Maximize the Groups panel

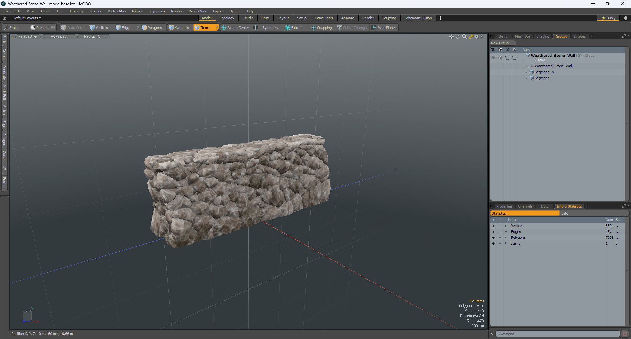point(623,36)
